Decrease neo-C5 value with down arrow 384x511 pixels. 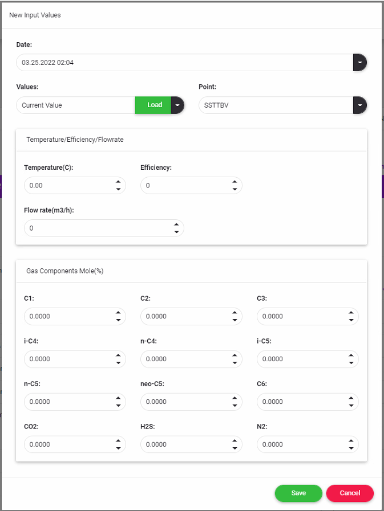tap(235, 406)
